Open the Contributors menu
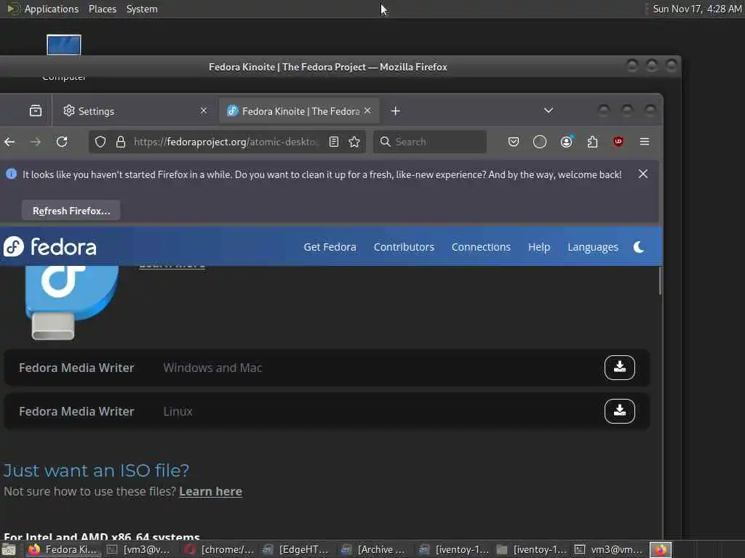745x558 pixels. 404,247
